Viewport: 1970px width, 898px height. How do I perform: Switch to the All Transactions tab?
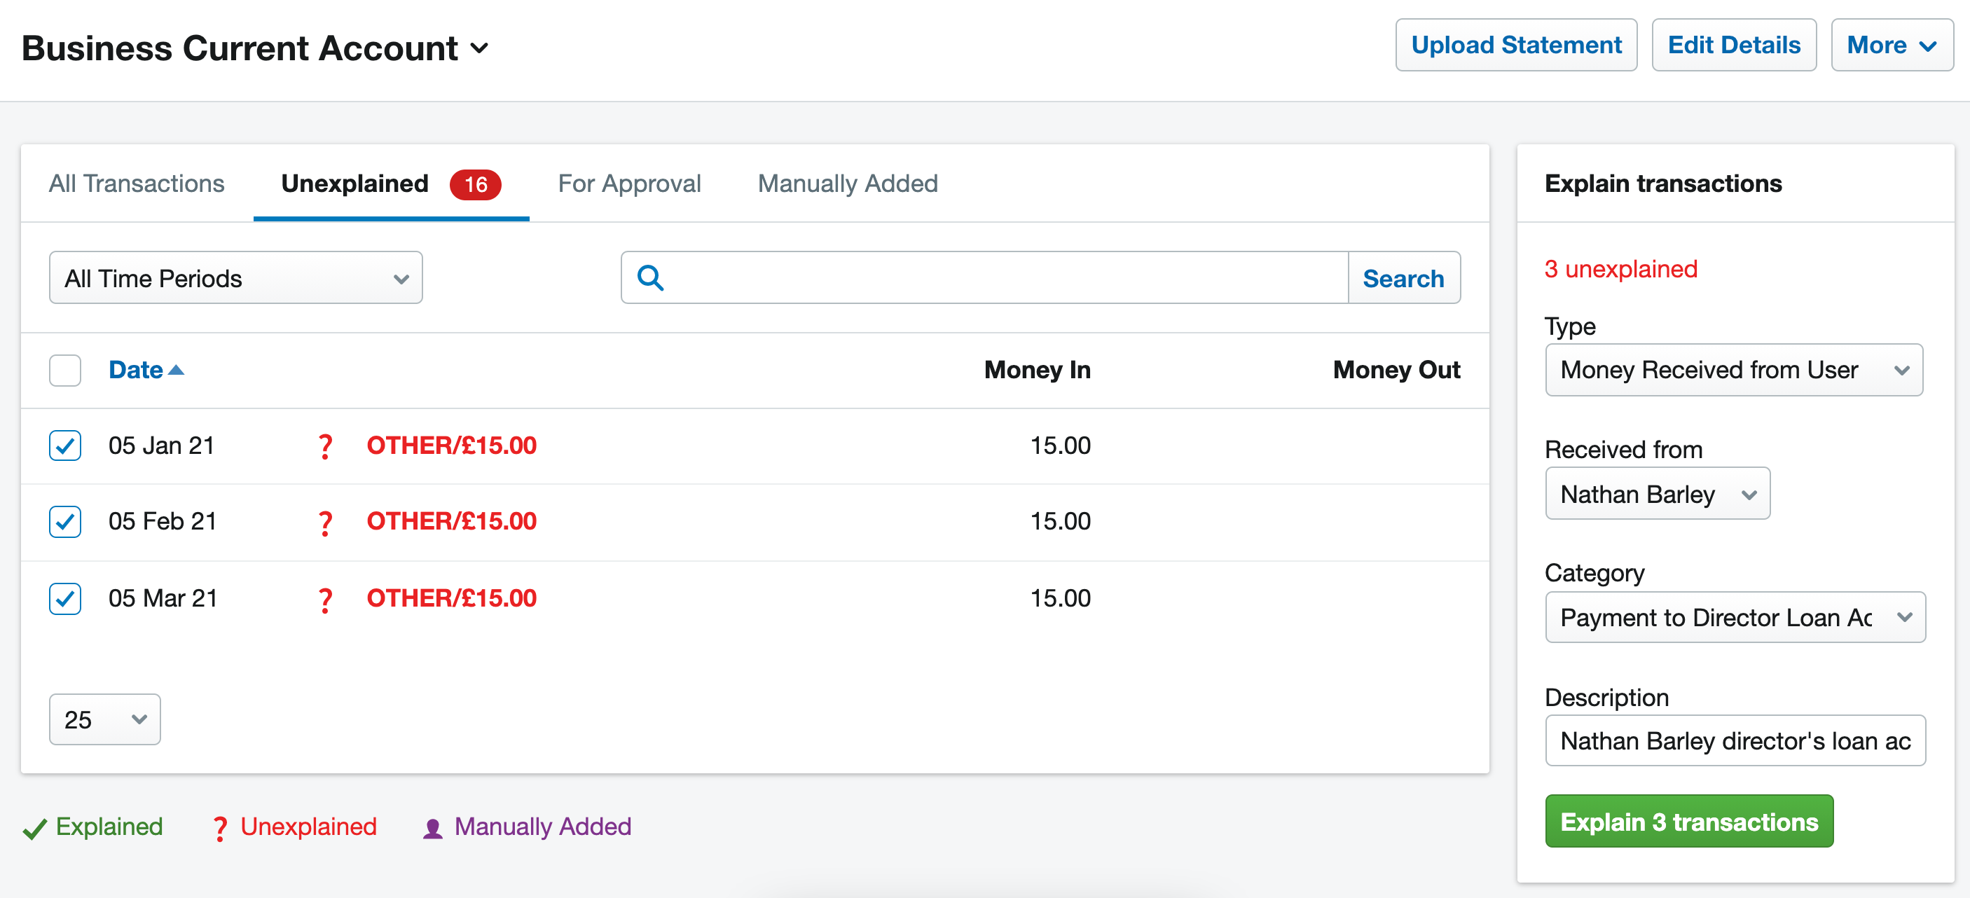point(137,184)
